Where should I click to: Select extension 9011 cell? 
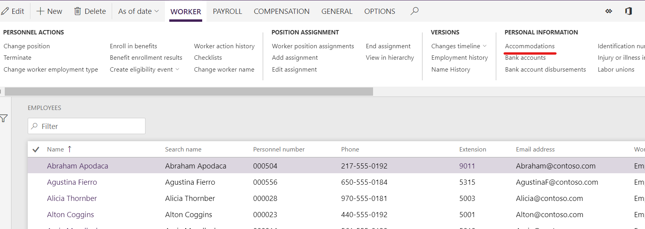467,166
